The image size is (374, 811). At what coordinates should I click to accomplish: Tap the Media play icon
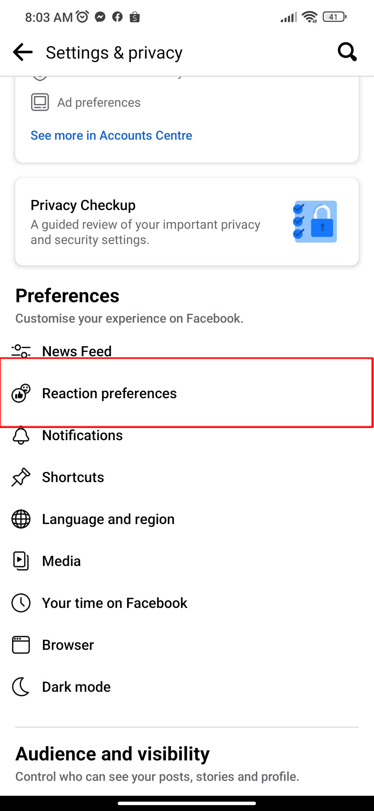pos(21,561)
